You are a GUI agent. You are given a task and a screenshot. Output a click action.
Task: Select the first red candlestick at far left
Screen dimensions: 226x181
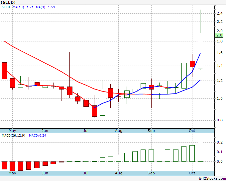(4, 71)
